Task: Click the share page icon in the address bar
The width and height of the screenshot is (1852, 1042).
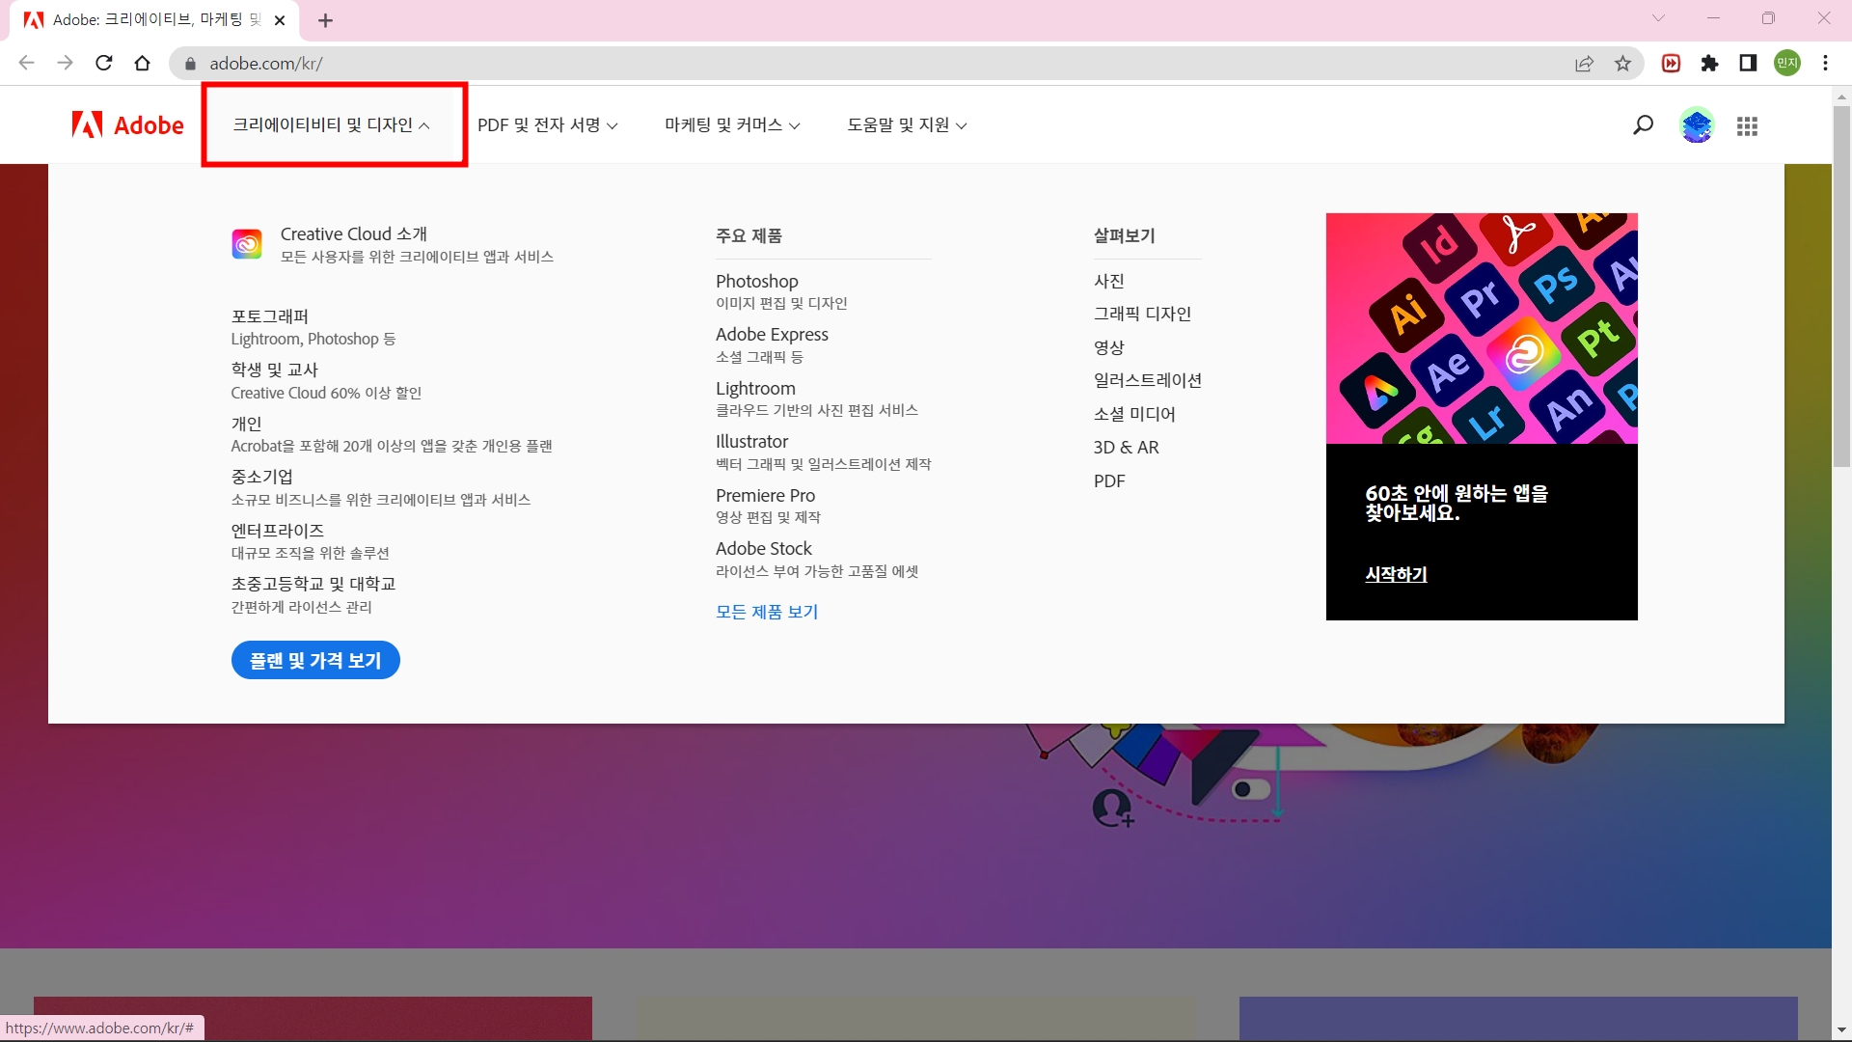Action: 1584,64
